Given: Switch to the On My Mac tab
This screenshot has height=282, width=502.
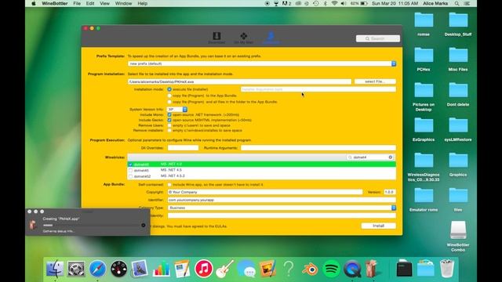Looking at the screenshot, I should (244, 38).
